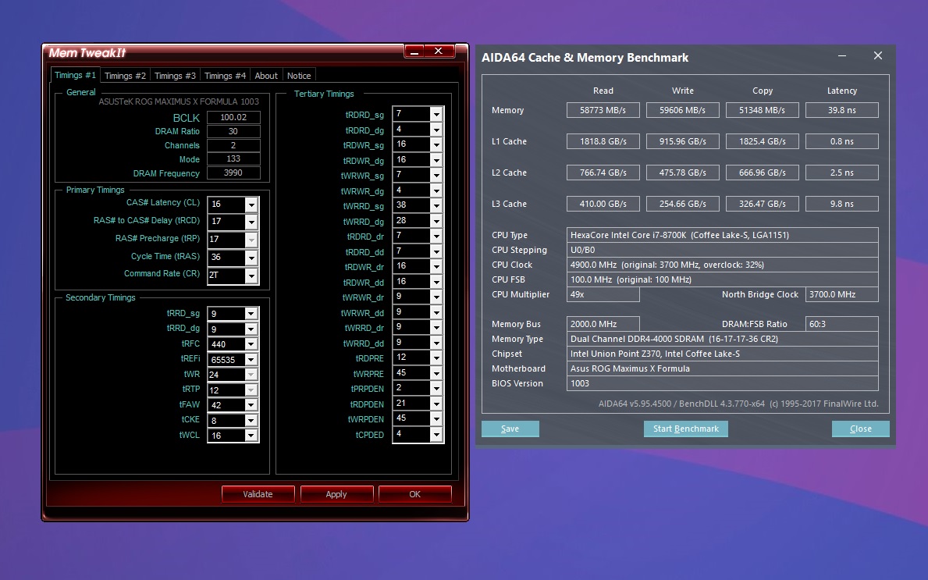Open the tWCL dropdown
Image resolution: width=928 pixels, height=580 pixels.
(x=251, y=436)
